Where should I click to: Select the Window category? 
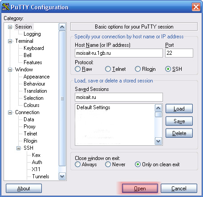24,70
